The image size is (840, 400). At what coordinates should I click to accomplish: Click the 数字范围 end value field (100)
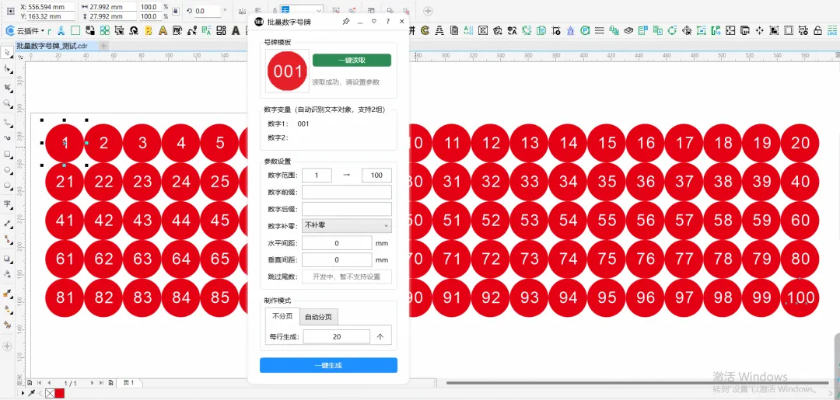376,176
